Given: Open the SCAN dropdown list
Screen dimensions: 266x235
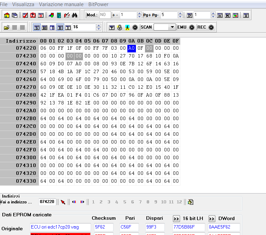Looking at the screenshot, I should click(x=172, y=27).
